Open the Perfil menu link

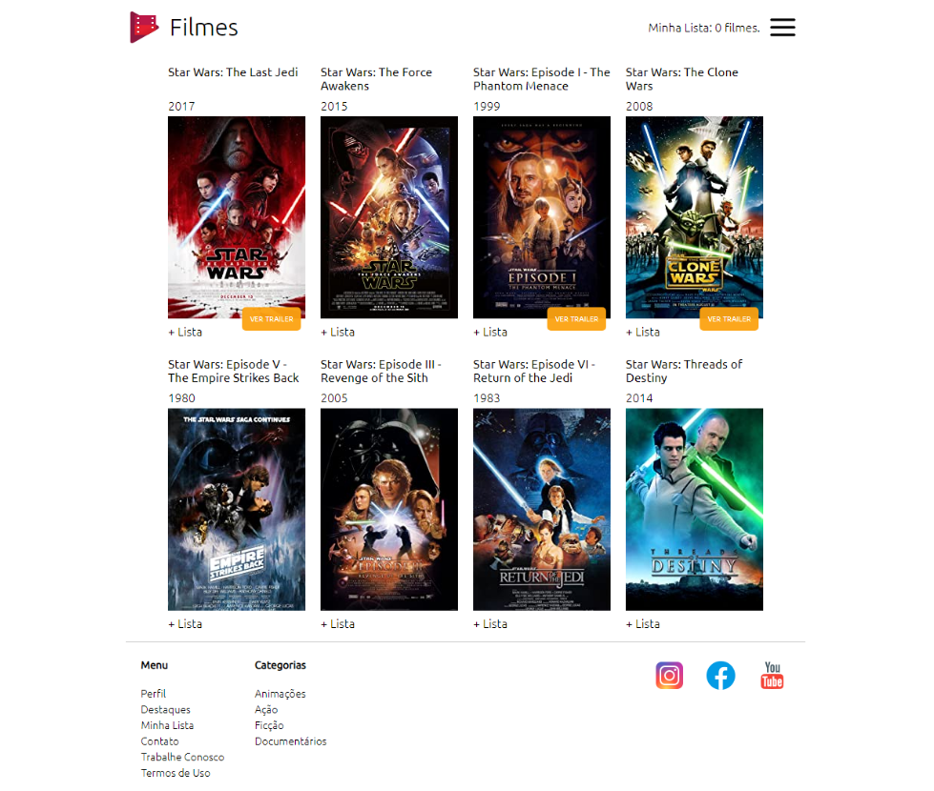(x=152, y=693)
